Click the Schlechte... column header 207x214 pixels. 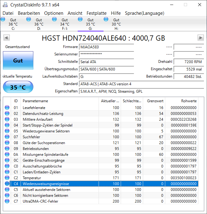pyautogui.click(x=132, y=101)
